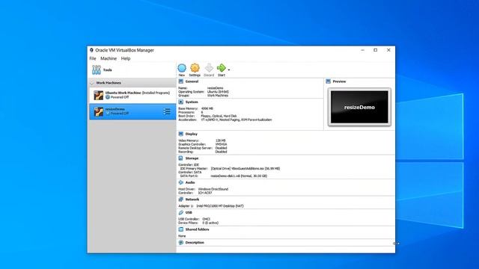Click the USB section icon
Image resolution: width=479 pixels, height=269 pixels.
click(x=181, y=212)
